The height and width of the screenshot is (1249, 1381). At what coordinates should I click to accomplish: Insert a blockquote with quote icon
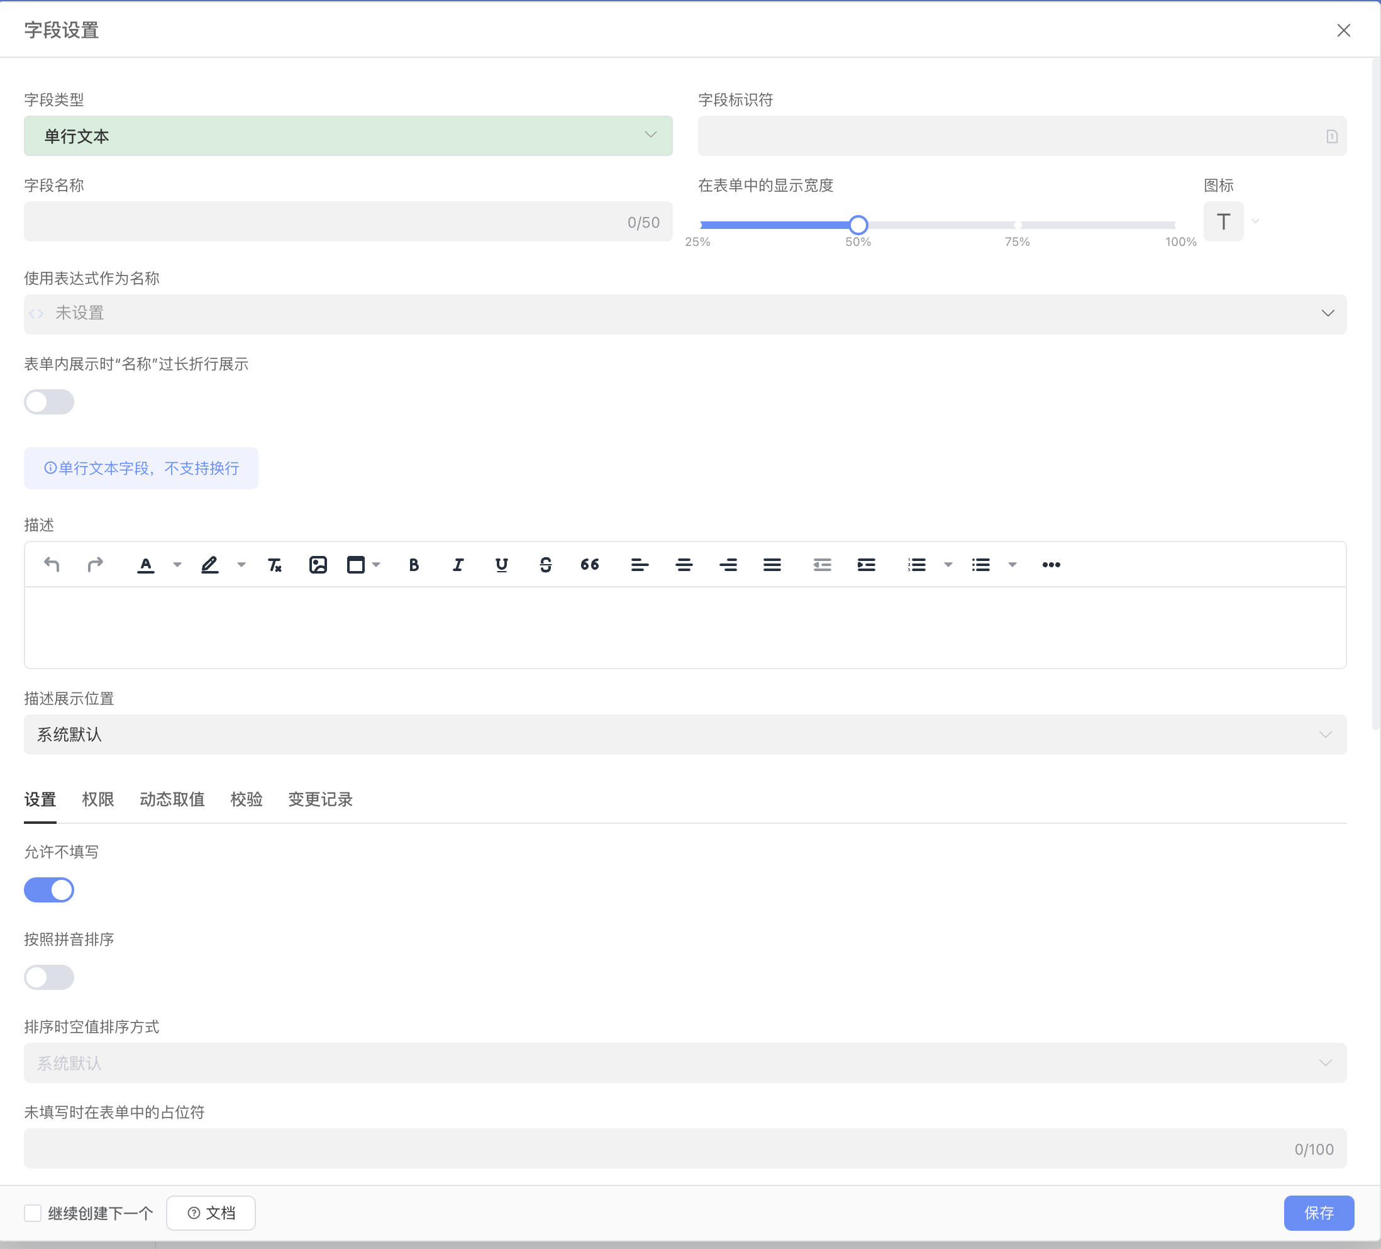coord(590,565)
